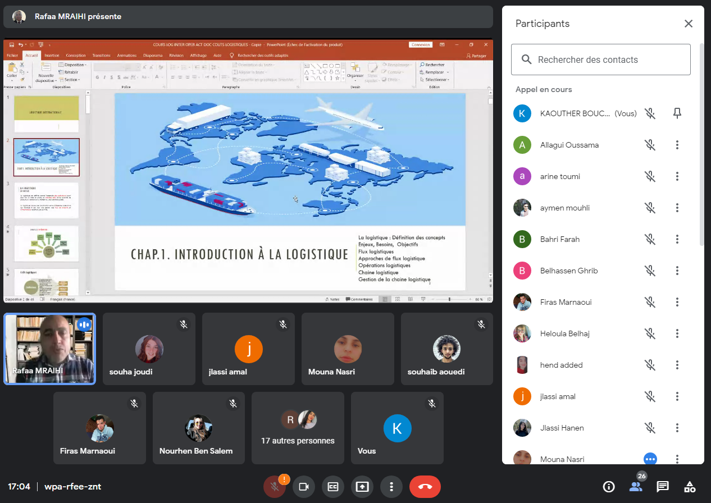Toggle the camera on or off

(304, 487)
